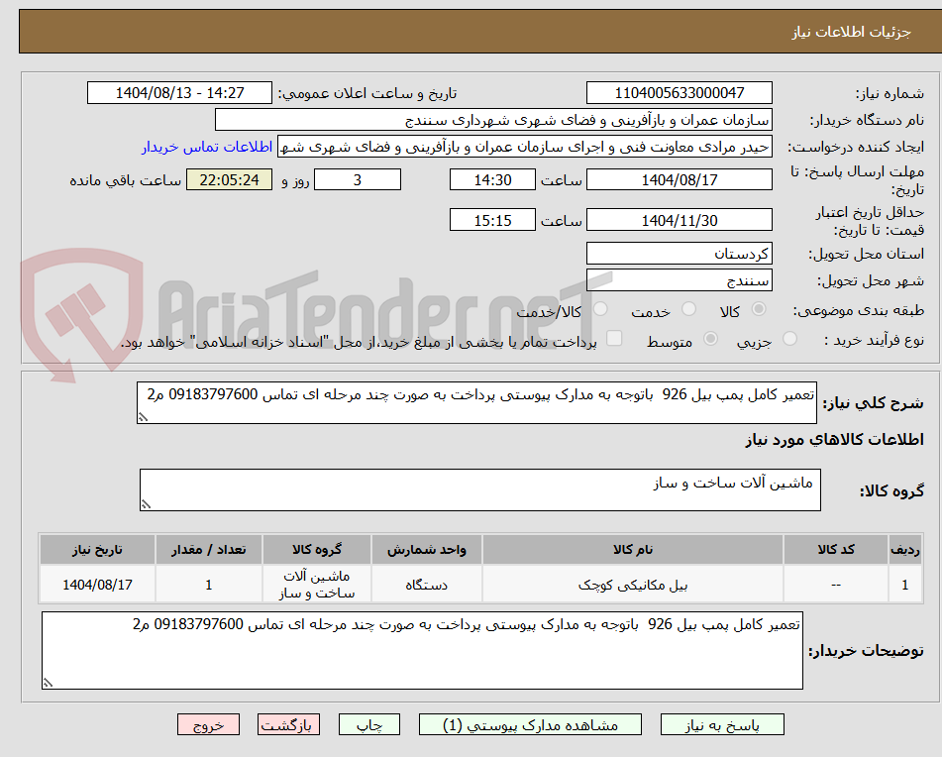
Task: Click the چاپ button
Action: (x=368, y=724)
